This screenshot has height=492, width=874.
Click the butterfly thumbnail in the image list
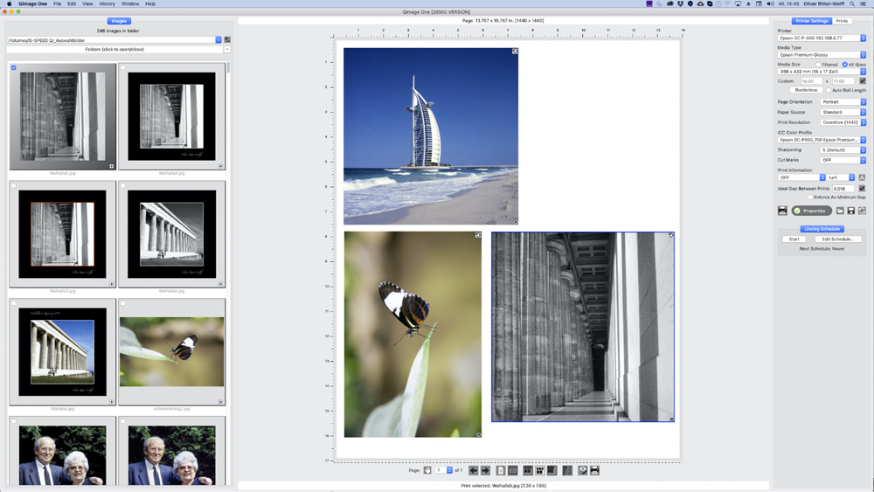pyautogui.click(x=171, y=351)
